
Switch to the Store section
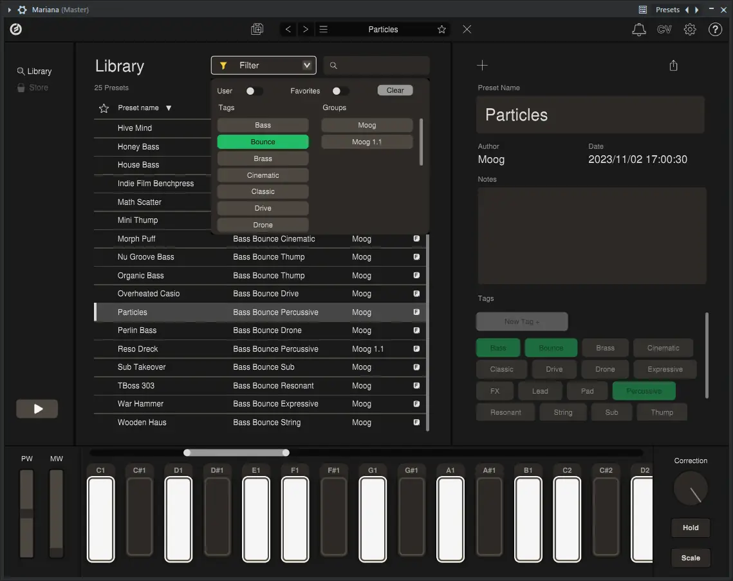coord(37,87)
